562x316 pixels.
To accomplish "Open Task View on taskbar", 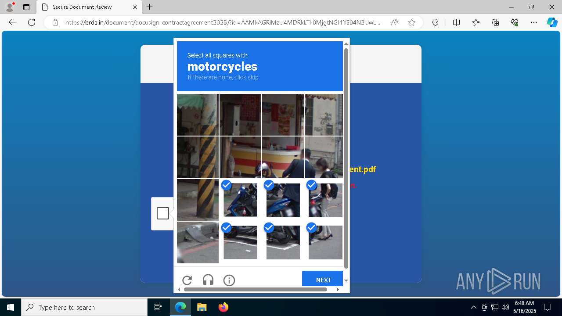I will (x=158, y=307).
